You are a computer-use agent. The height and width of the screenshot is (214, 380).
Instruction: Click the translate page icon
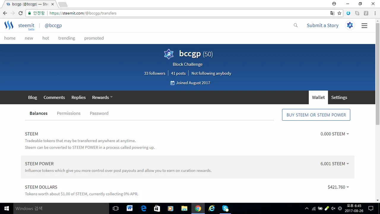tap(332, 13)
